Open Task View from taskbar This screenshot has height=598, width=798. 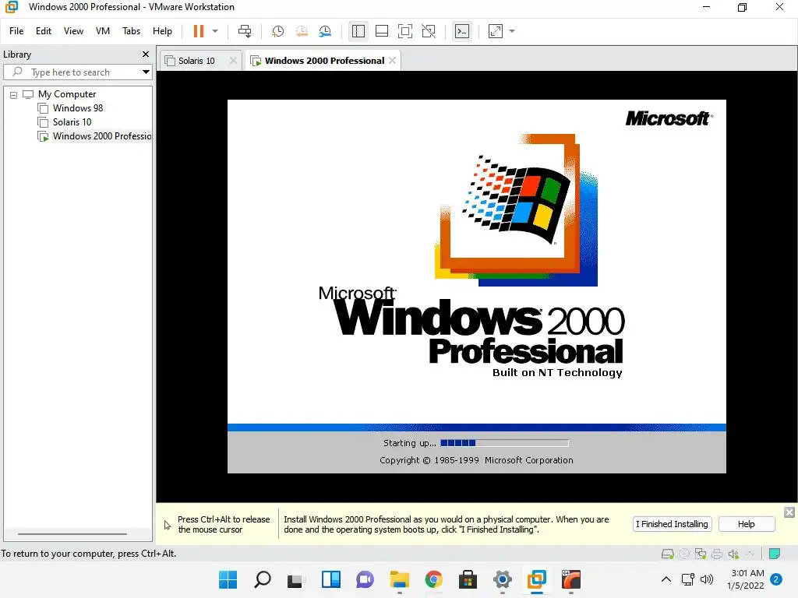pos(295,579)
